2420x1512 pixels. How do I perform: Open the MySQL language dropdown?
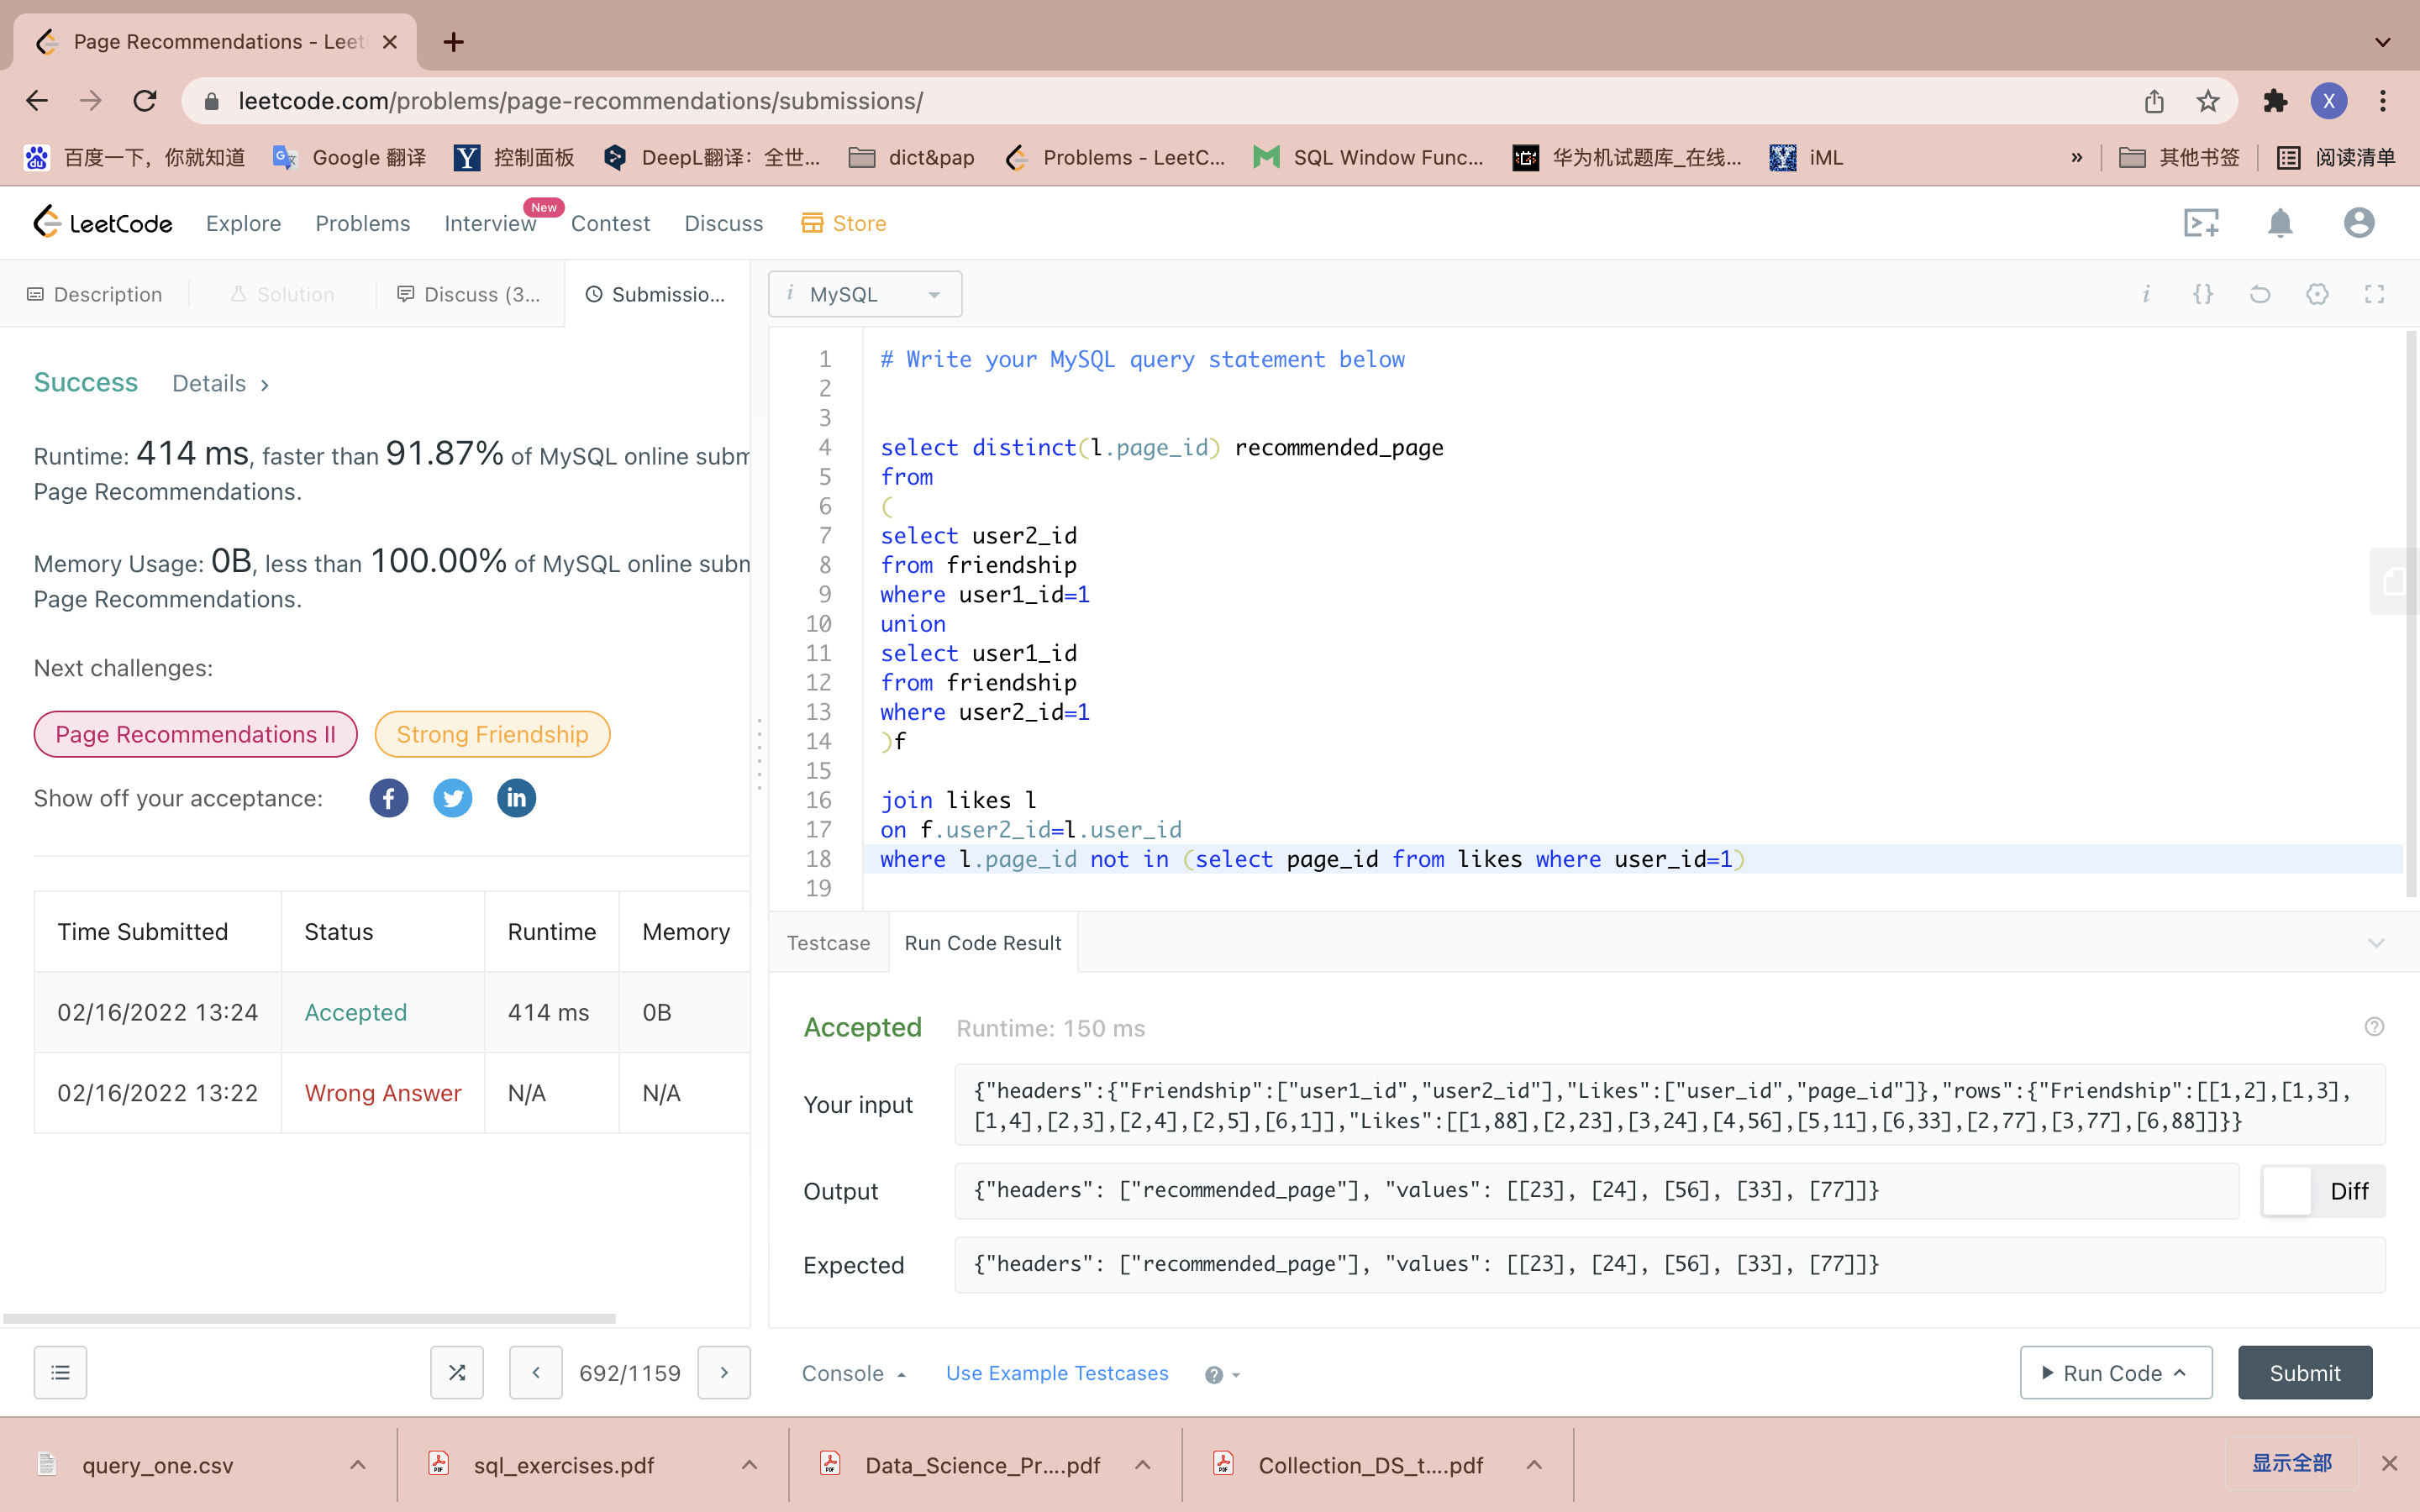[865, 294]
